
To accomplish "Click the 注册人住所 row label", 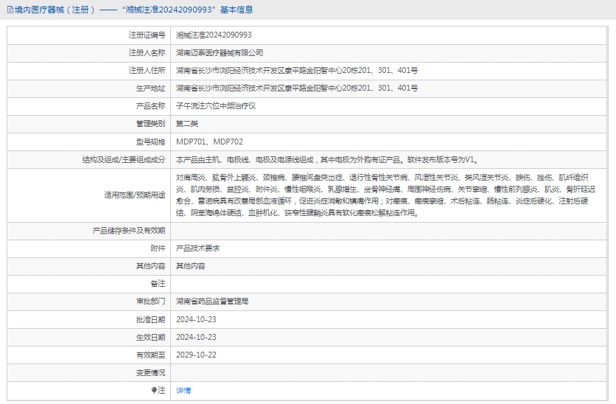I will (x=147, y=71).
